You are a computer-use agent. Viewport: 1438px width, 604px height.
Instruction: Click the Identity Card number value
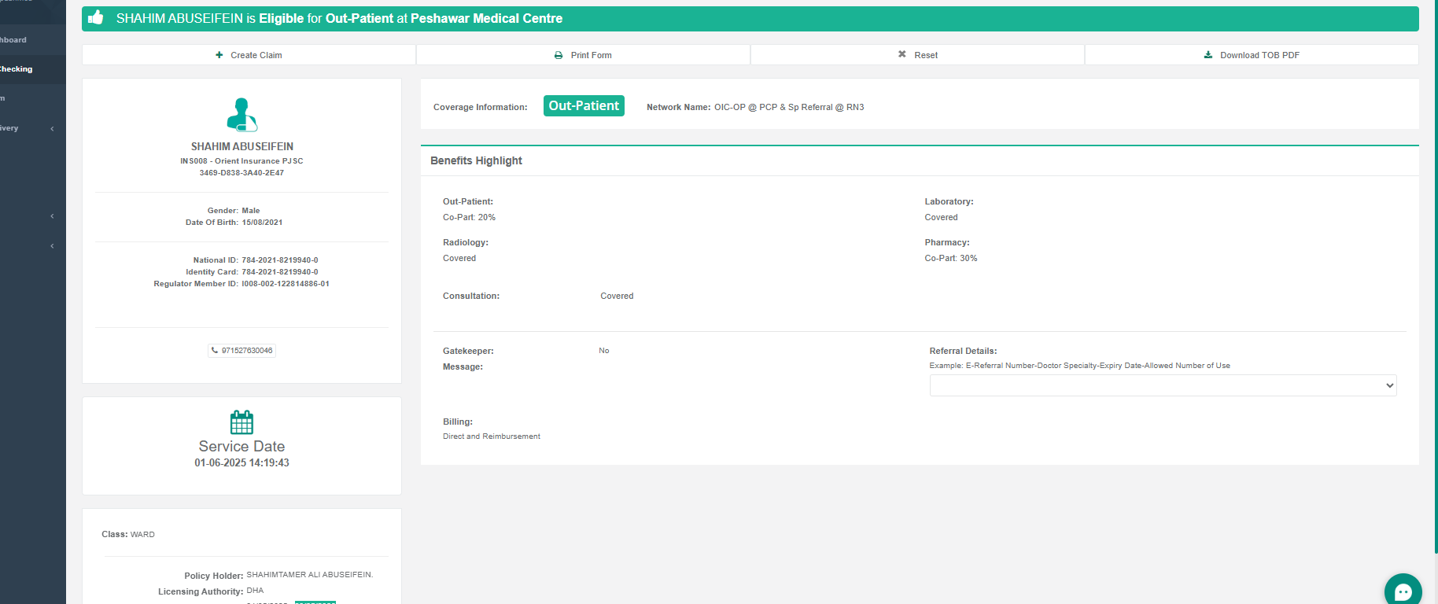(x=280, y=272)
